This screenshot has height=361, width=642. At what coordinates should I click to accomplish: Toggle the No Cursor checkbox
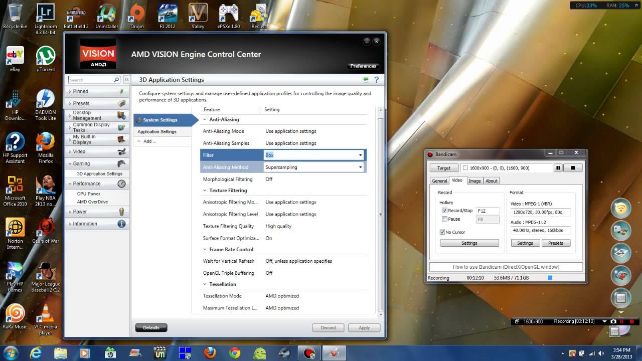(442, 232)
